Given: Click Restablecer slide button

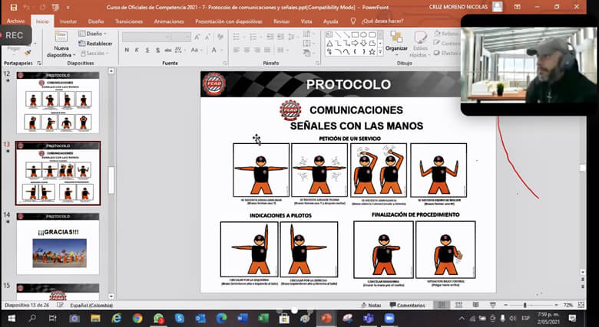Looking at the screenshot, I should (x=96, y=44).
